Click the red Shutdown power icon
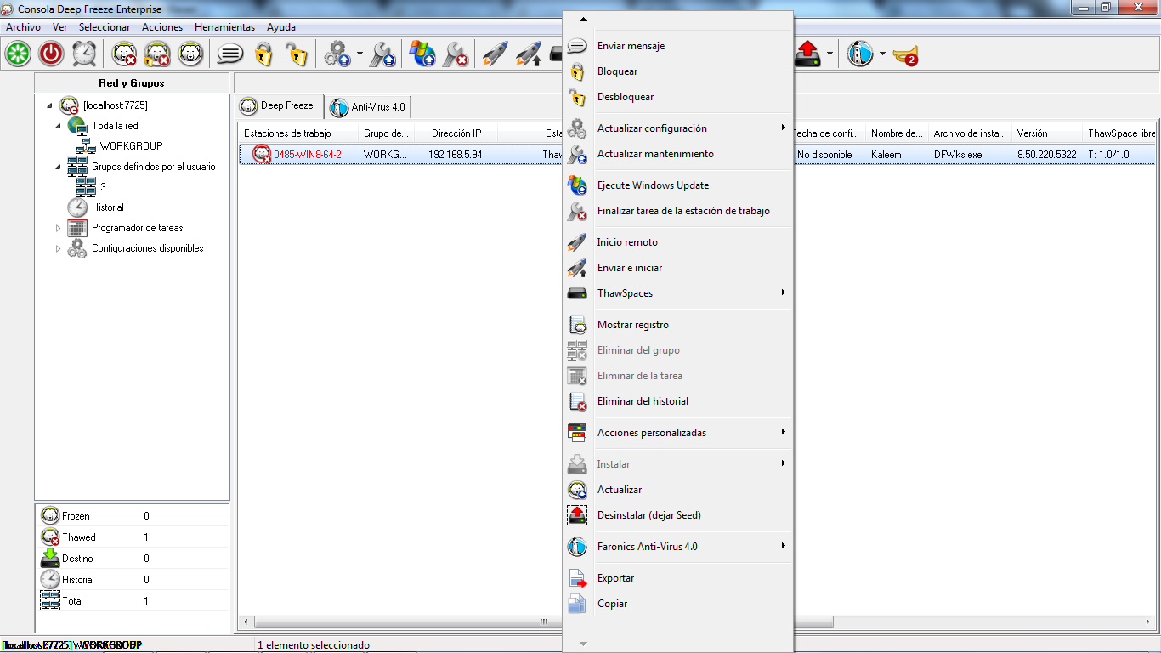The width and height of the screenshot is (1161, 653). pos(52,54)
